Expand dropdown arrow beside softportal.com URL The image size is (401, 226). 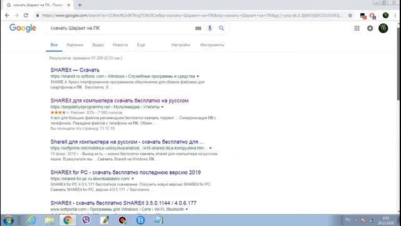click(x=187, y=209)
